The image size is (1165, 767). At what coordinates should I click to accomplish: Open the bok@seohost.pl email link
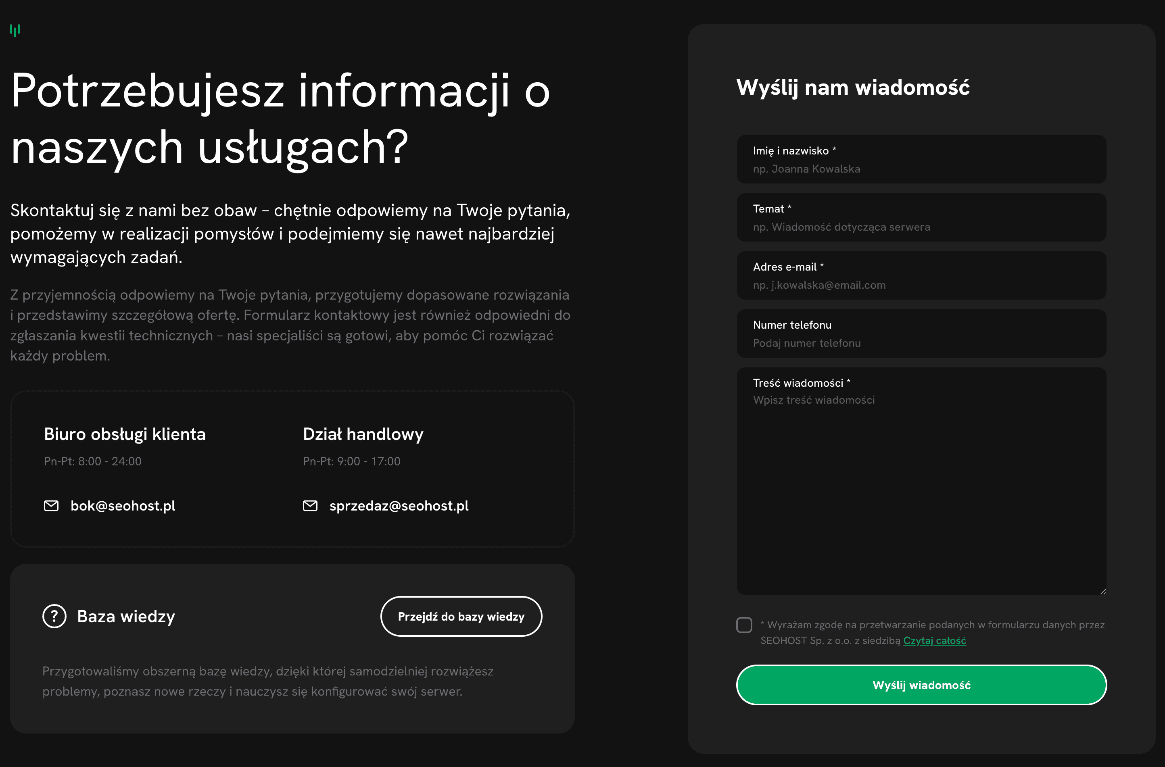pyautogui.click(x=122, y=506)
